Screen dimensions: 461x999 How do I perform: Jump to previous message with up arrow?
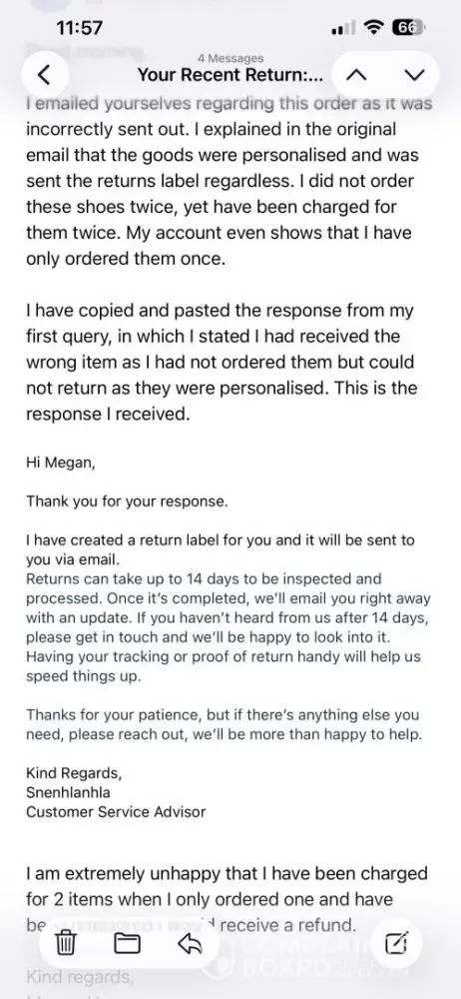[x=356, y=75]
